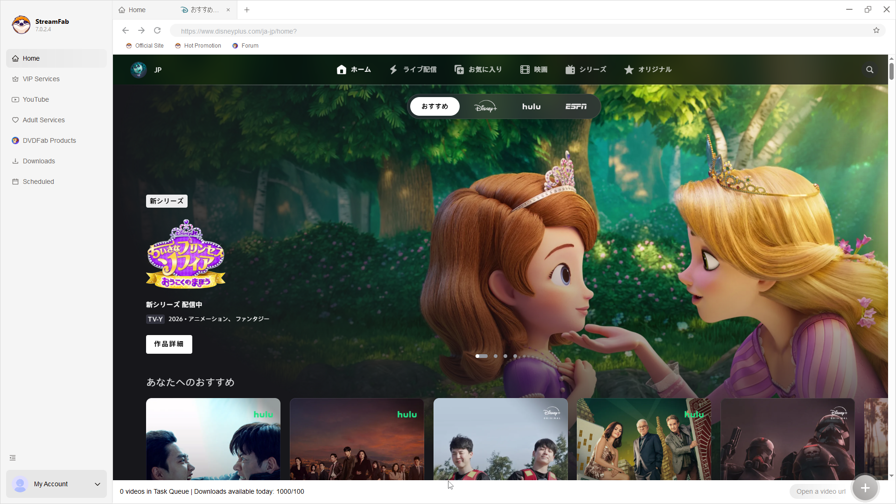Open オリジナル originals nav item
Screen dimensions: 896x504
(x=648, y=70)
